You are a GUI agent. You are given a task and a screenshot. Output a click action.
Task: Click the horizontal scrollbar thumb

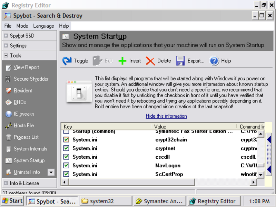coord(131,182)
